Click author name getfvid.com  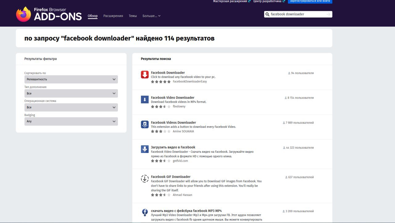[180, 161]
